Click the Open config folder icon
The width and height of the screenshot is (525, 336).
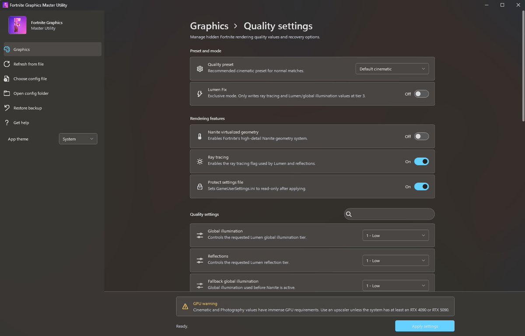[7, 94]
